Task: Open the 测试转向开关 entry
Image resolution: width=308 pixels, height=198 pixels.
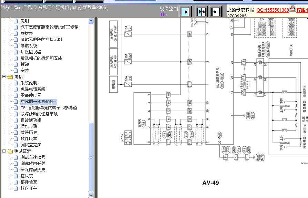Action: (33, 163)
